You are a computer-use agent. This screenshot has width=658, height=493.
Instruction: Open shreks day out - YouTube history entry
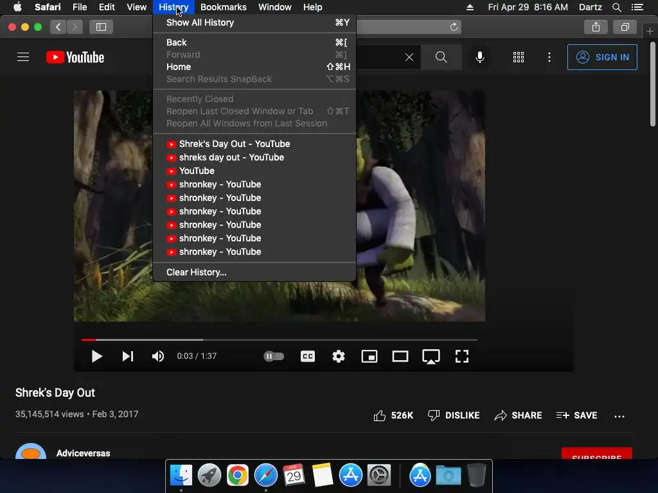click(x=254, y=157)
